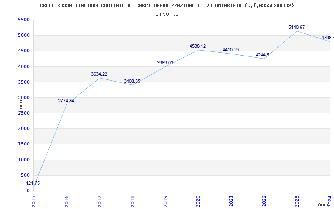The height and width of the screenshot is (209, 334).
Task: Click the data label 4538.12
Action: coord(197,46)
